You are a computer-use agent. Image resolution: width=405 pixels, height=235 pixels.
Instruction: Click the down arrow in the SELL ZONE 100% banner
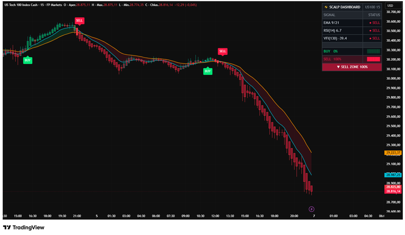pyautogui.click(x=338, y=67)
